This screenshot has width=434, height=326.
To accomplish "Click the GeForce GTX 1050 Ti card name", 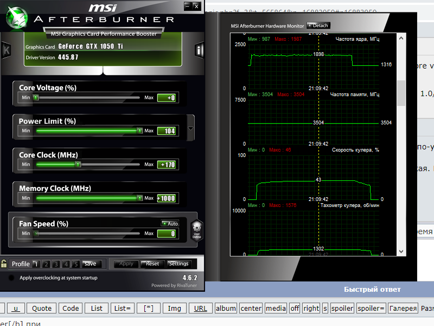I will pos(91,46).
